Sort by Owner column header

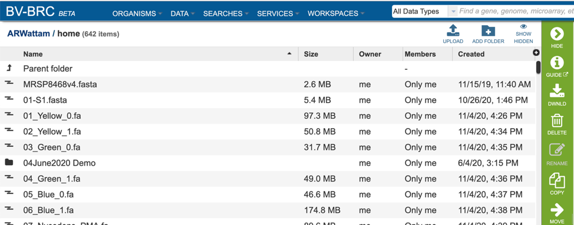click(x=370, y=54)
